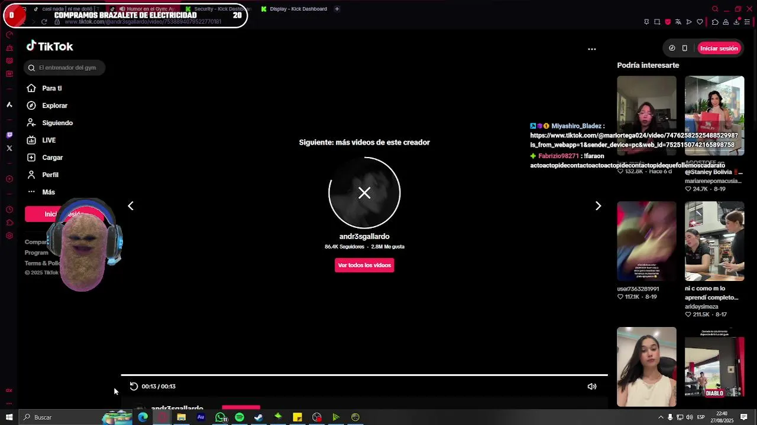Open the browser snapshot tool icon

[657, 22]
